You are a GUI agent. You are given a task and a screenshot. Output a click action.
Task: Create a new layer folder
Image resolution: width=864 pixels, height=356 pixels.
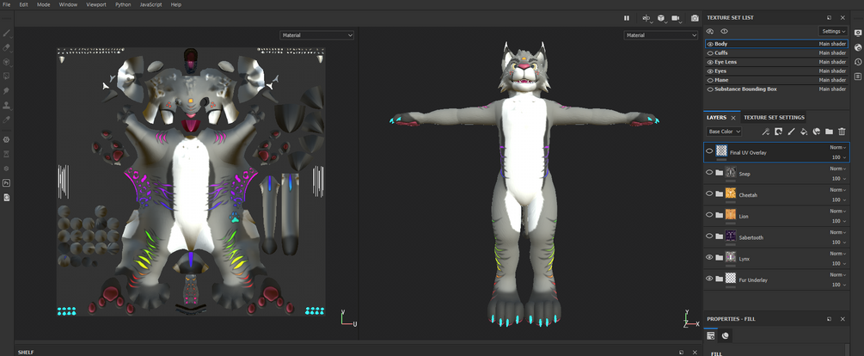[829, 132]
